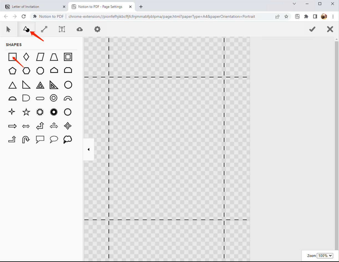
Task: Select the cloud callout shape
Action: tap(68, 139)
